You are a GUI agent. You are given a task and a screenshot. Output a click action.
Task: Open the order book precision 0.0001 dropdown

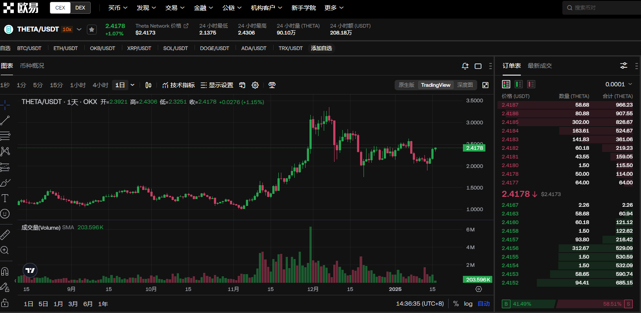coord(619,84)
